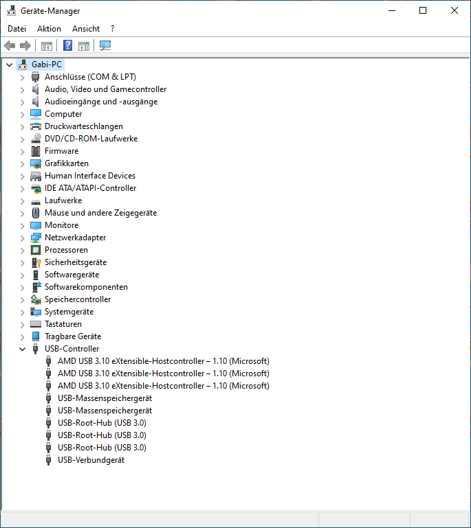Click the IDE ATA/ATAPI-Controller icon

[36, 188]
